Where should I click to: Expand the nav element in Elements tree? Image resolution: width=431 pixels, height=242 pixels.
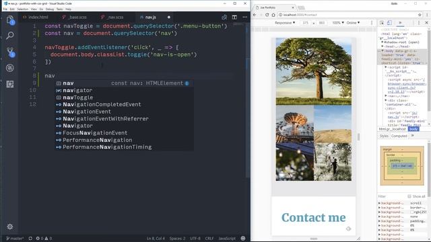pyautogui.click(x=386, y=96)
